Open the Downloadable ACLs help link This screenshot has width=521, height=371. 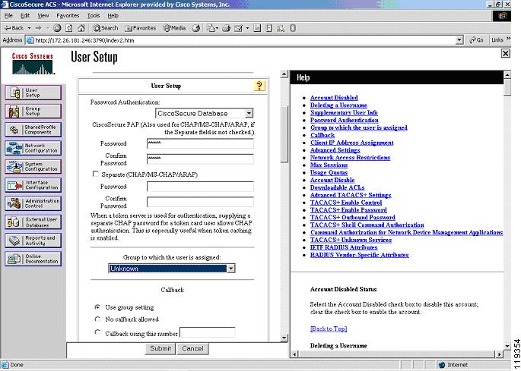pos(337,187)
